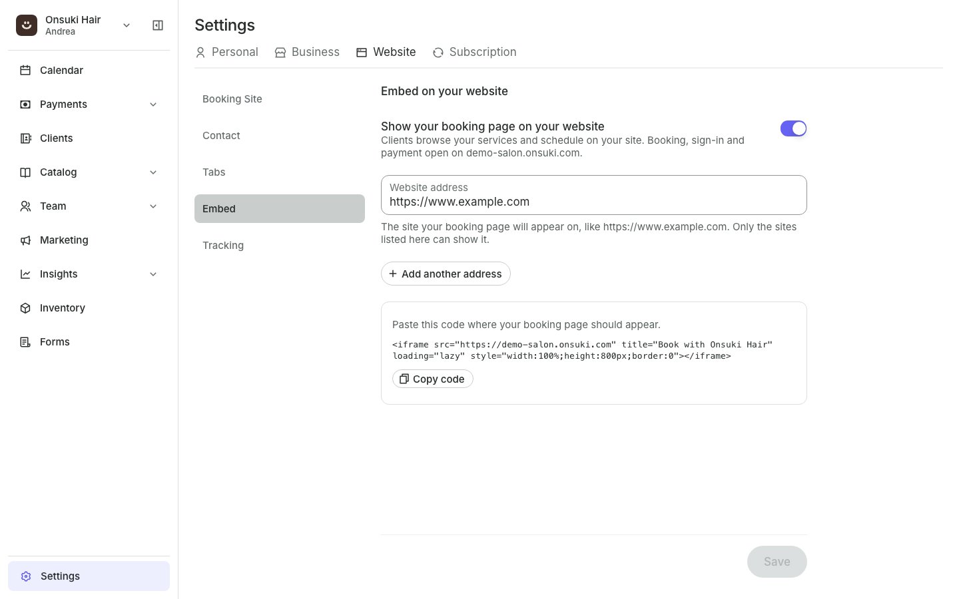Click the Calendar icon in sidebar
Screen dimensions: 959x599
25,71
